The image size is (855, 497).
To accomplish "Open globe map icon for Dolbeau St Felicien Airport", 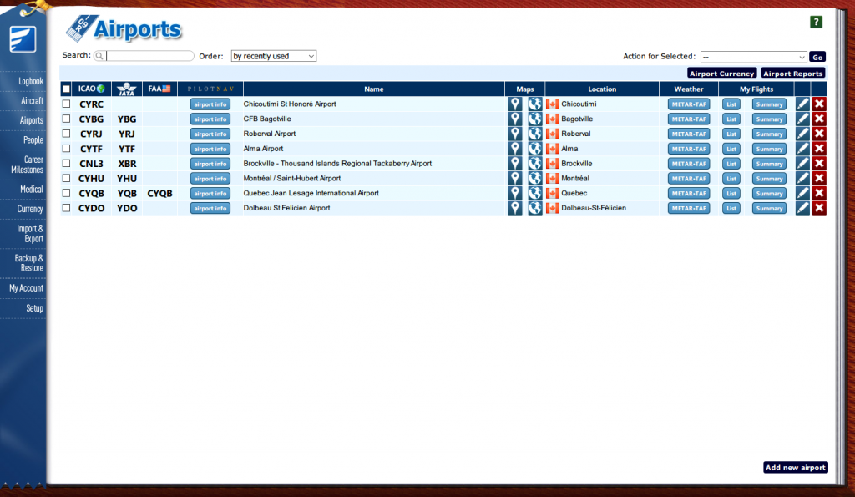I will (x=534, y=208).
